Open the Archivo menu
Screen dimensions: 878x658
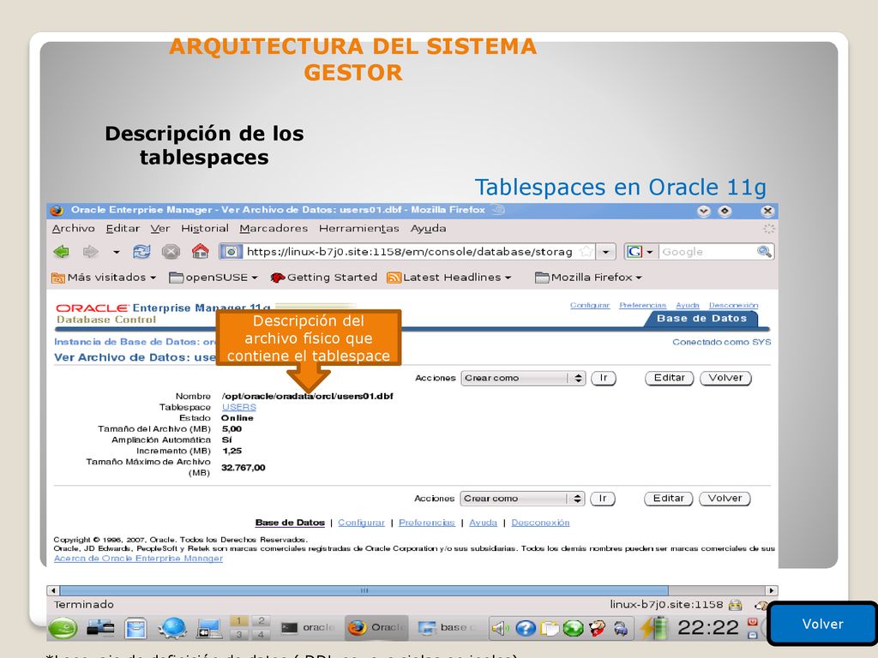pyautogui.click(x=74, y=228)
